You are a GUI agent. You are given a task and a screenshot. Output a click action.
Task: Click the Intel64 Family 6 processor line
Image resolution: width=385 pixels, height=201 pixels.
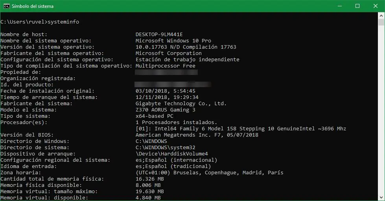click(x=241, y=129)
